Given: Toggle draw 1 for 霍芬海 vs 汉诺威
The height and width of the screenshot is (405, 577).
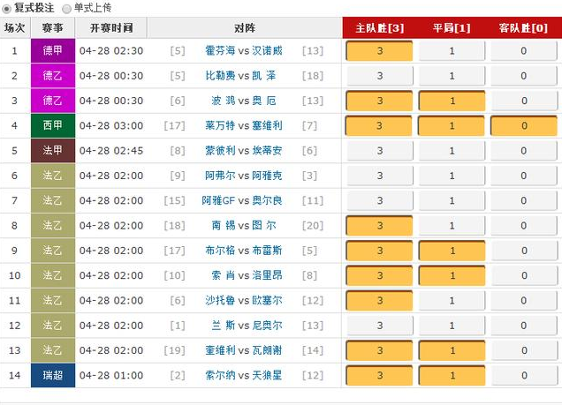Looking at the screenshot, I should [452, 50].
